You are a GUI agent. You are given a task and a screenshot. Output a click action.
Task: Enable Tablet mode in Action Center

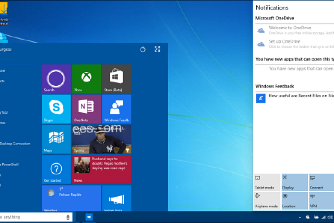pyautogui.click(x=267, y=182)
